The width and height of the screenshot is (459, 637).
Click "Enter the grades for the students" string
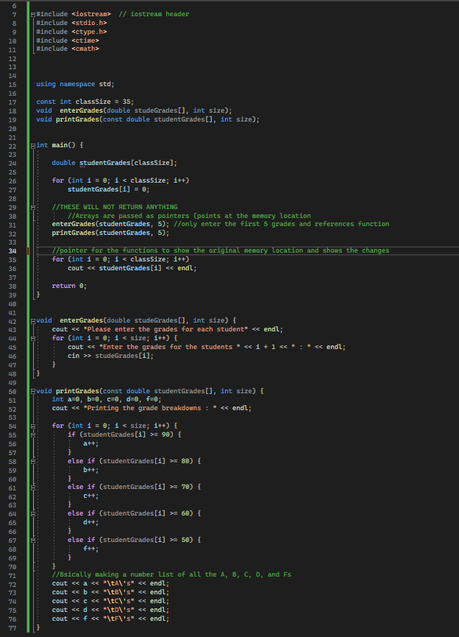pos(169,347)
